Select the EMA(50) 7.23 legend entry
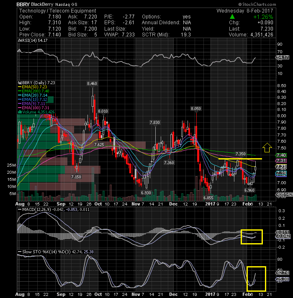The height and width of the screenshot is (298, 293). click(33, 87)
